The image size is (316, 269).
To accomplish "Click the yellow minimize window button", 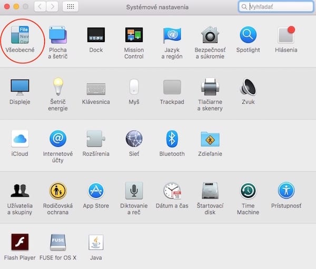I will 16,7.
